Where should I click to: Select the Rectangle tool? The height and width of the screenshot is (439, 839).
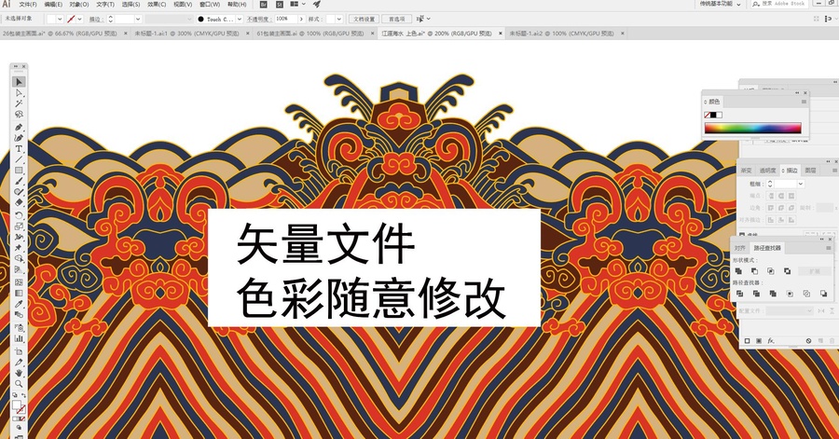[x=19, y=171]
